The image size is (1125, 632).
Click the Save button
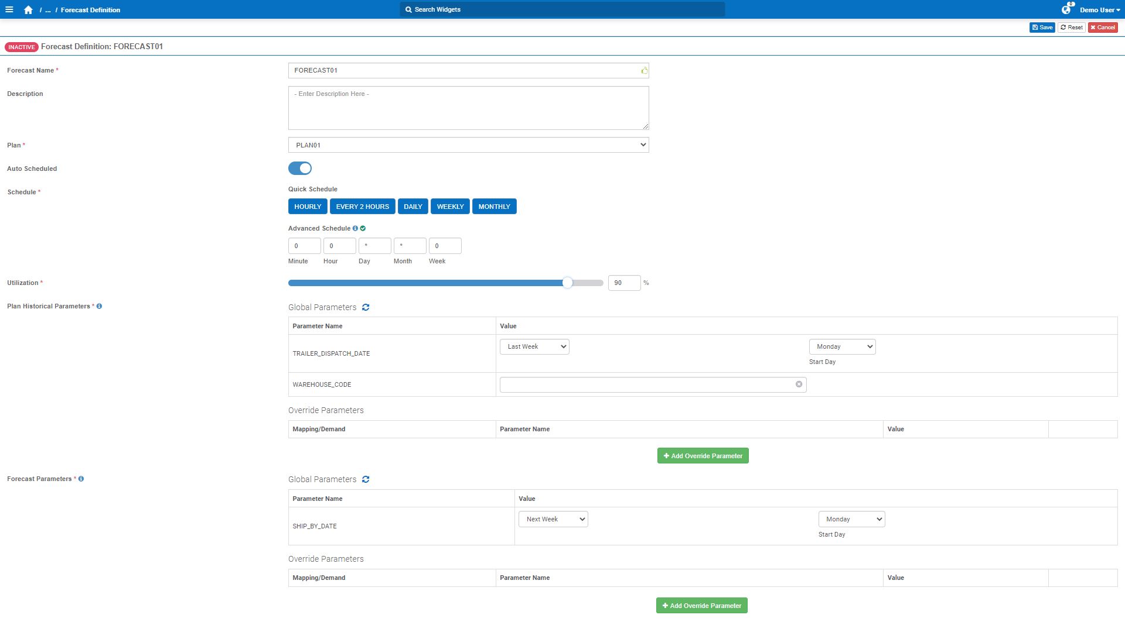tap(1042, 28)
